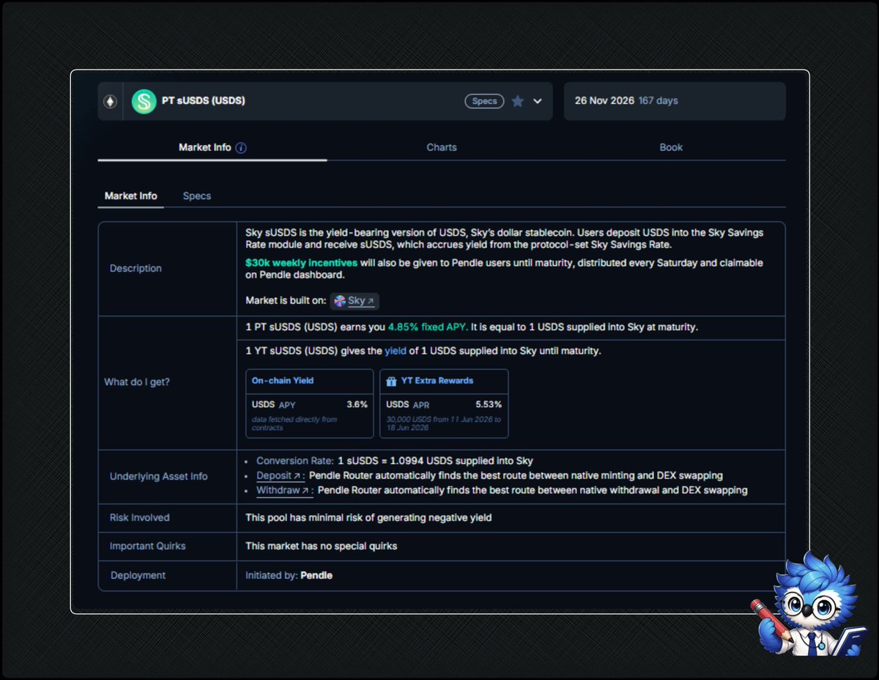Open the Sky protocol link
Screen dimensions: 879x680
point(355,301)
